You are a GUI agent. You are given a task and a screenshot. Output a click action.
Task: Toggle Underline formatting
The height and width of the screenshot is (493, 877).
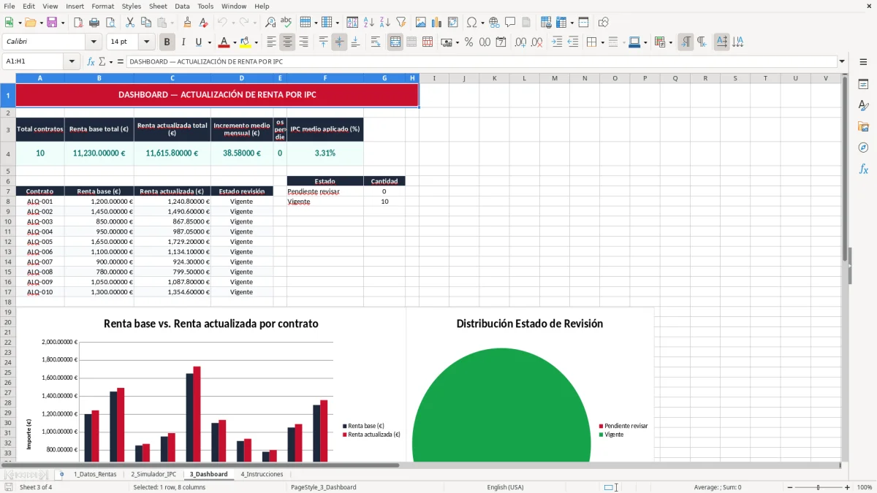coord(198,42)
